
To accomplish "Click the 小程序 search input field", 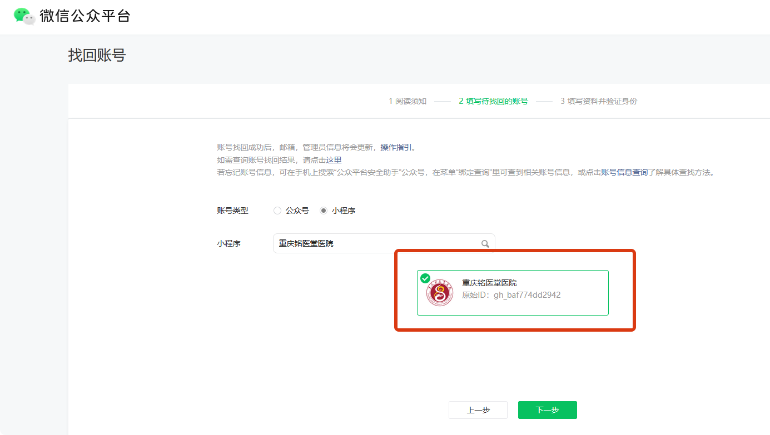I will pos(384,243).
